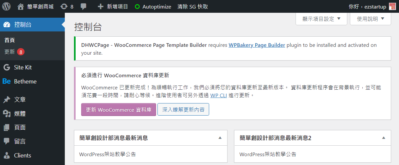Click the 必須進行 WooCommerce 資料庫更新 heading

125,75
